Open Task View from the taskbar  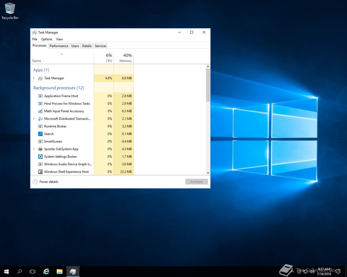coord(33,272)
